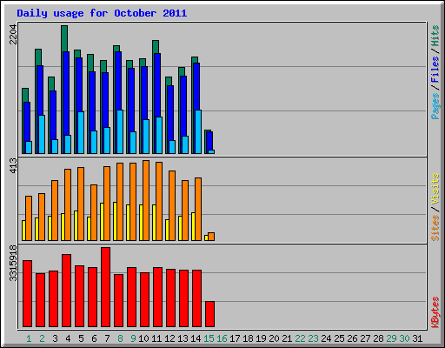
Task: Click day label 1 on the x-axis
Action: 29,338
